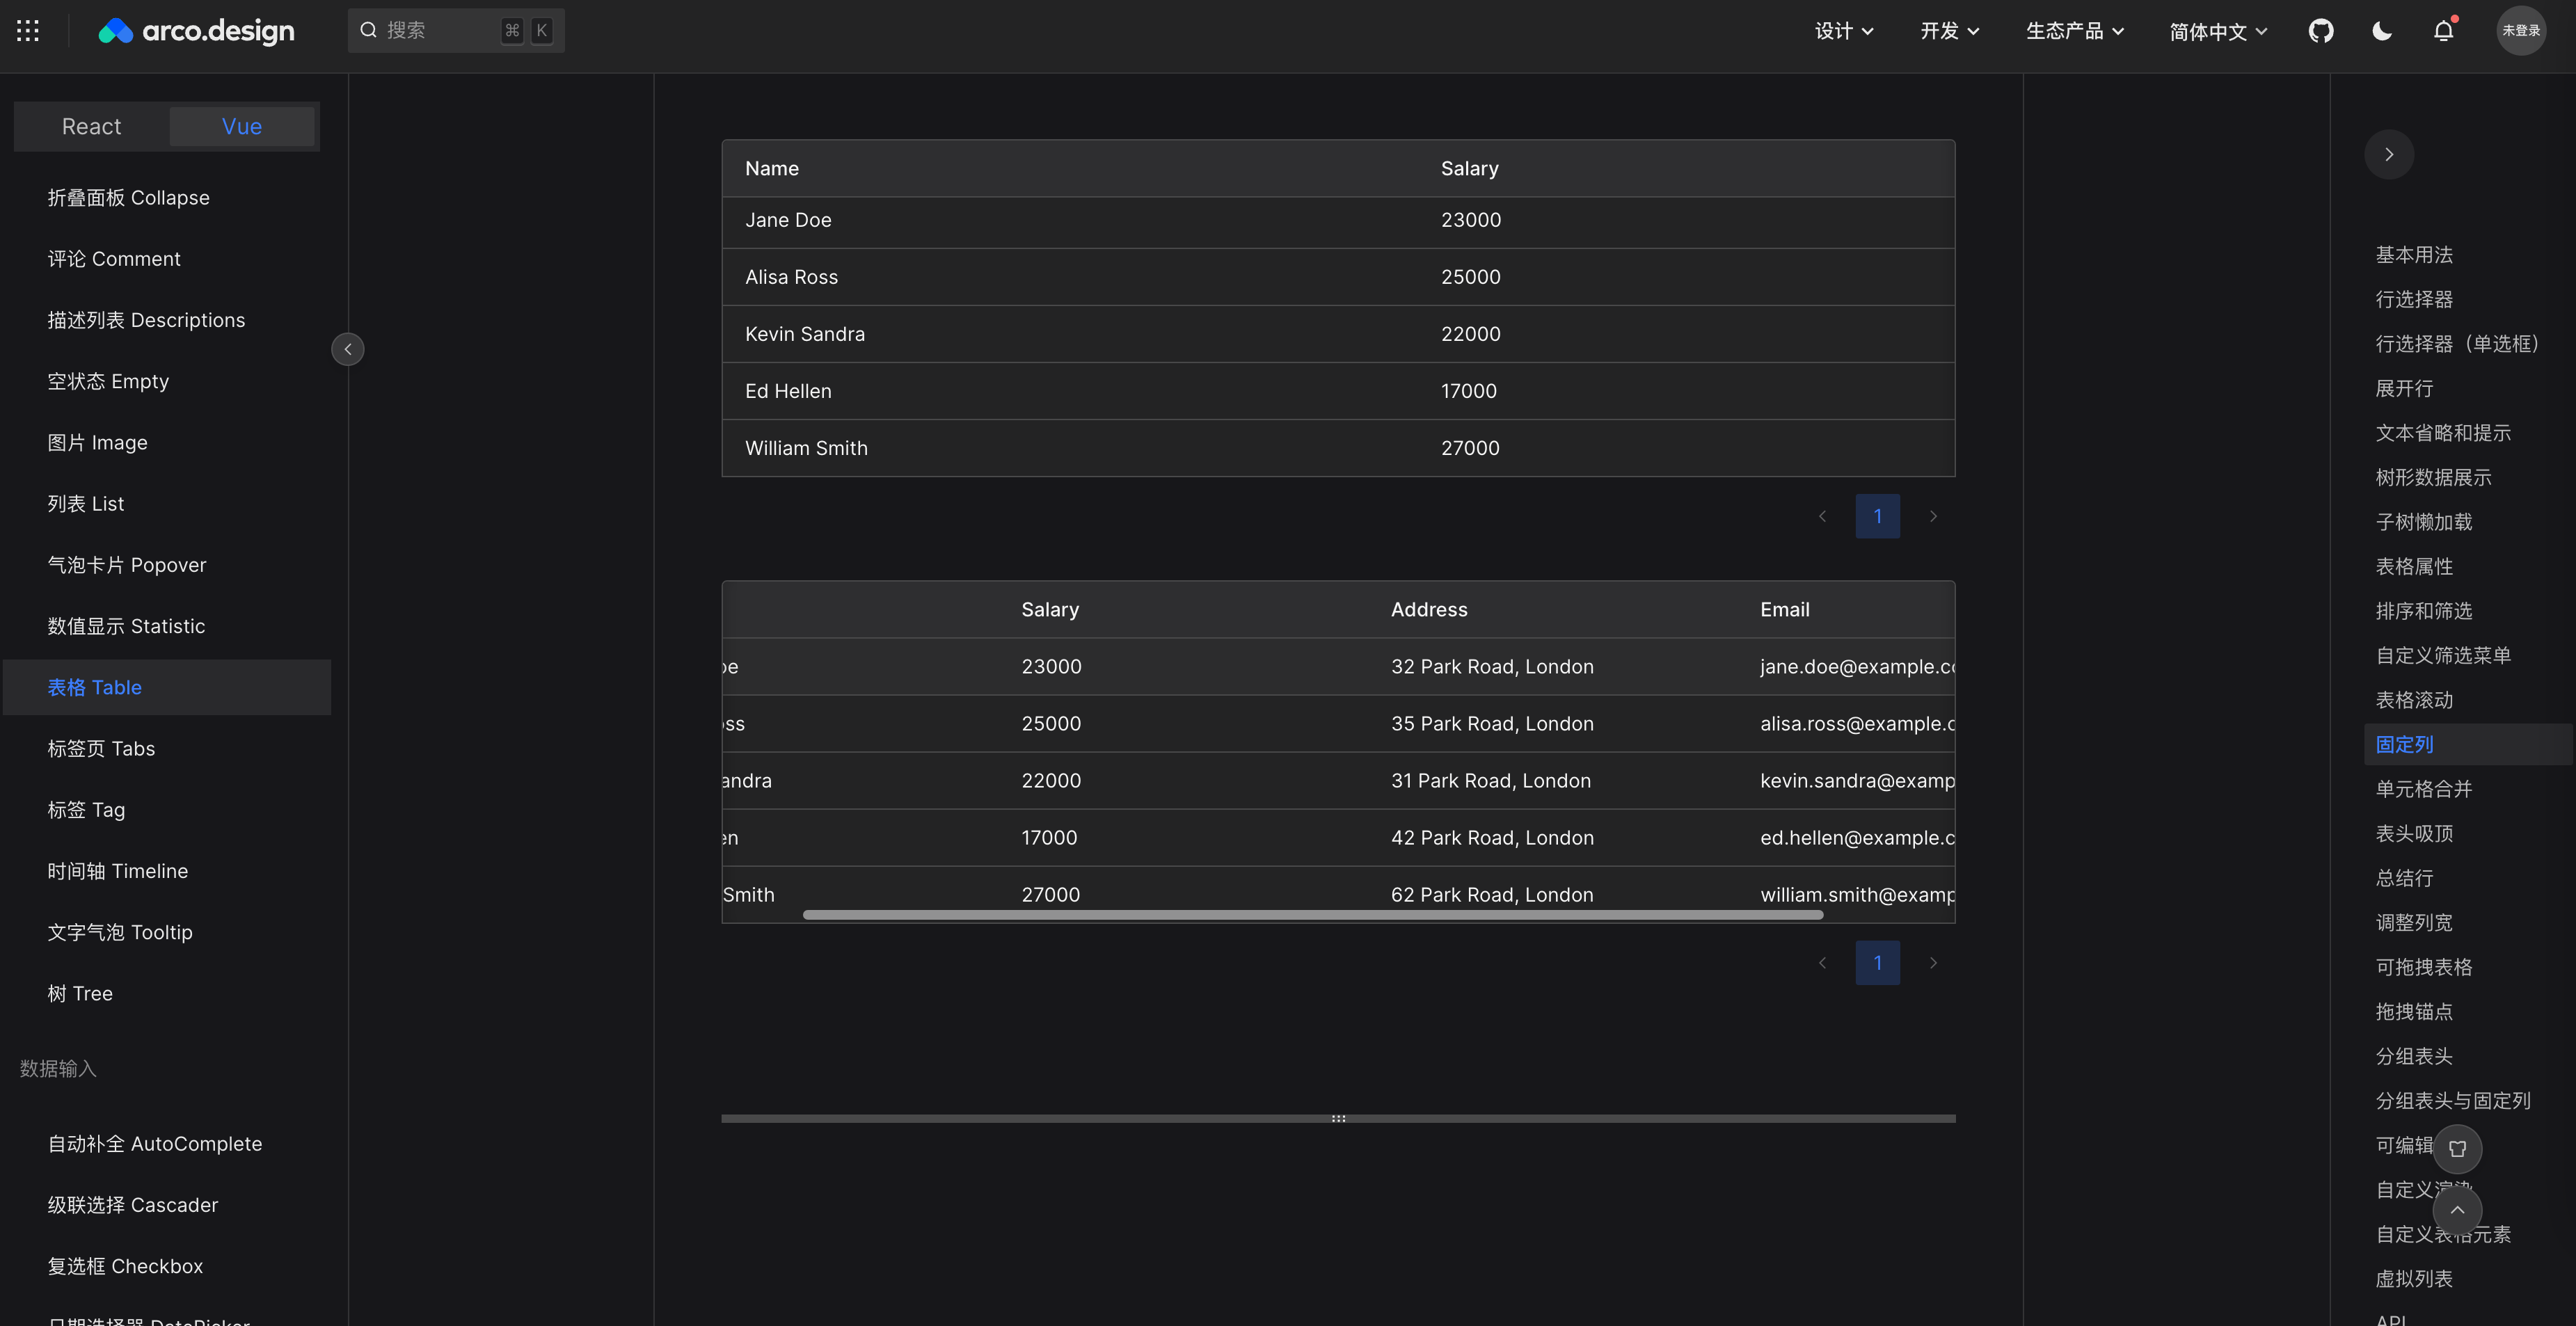Go to previous page in first table

[1822, 516]
